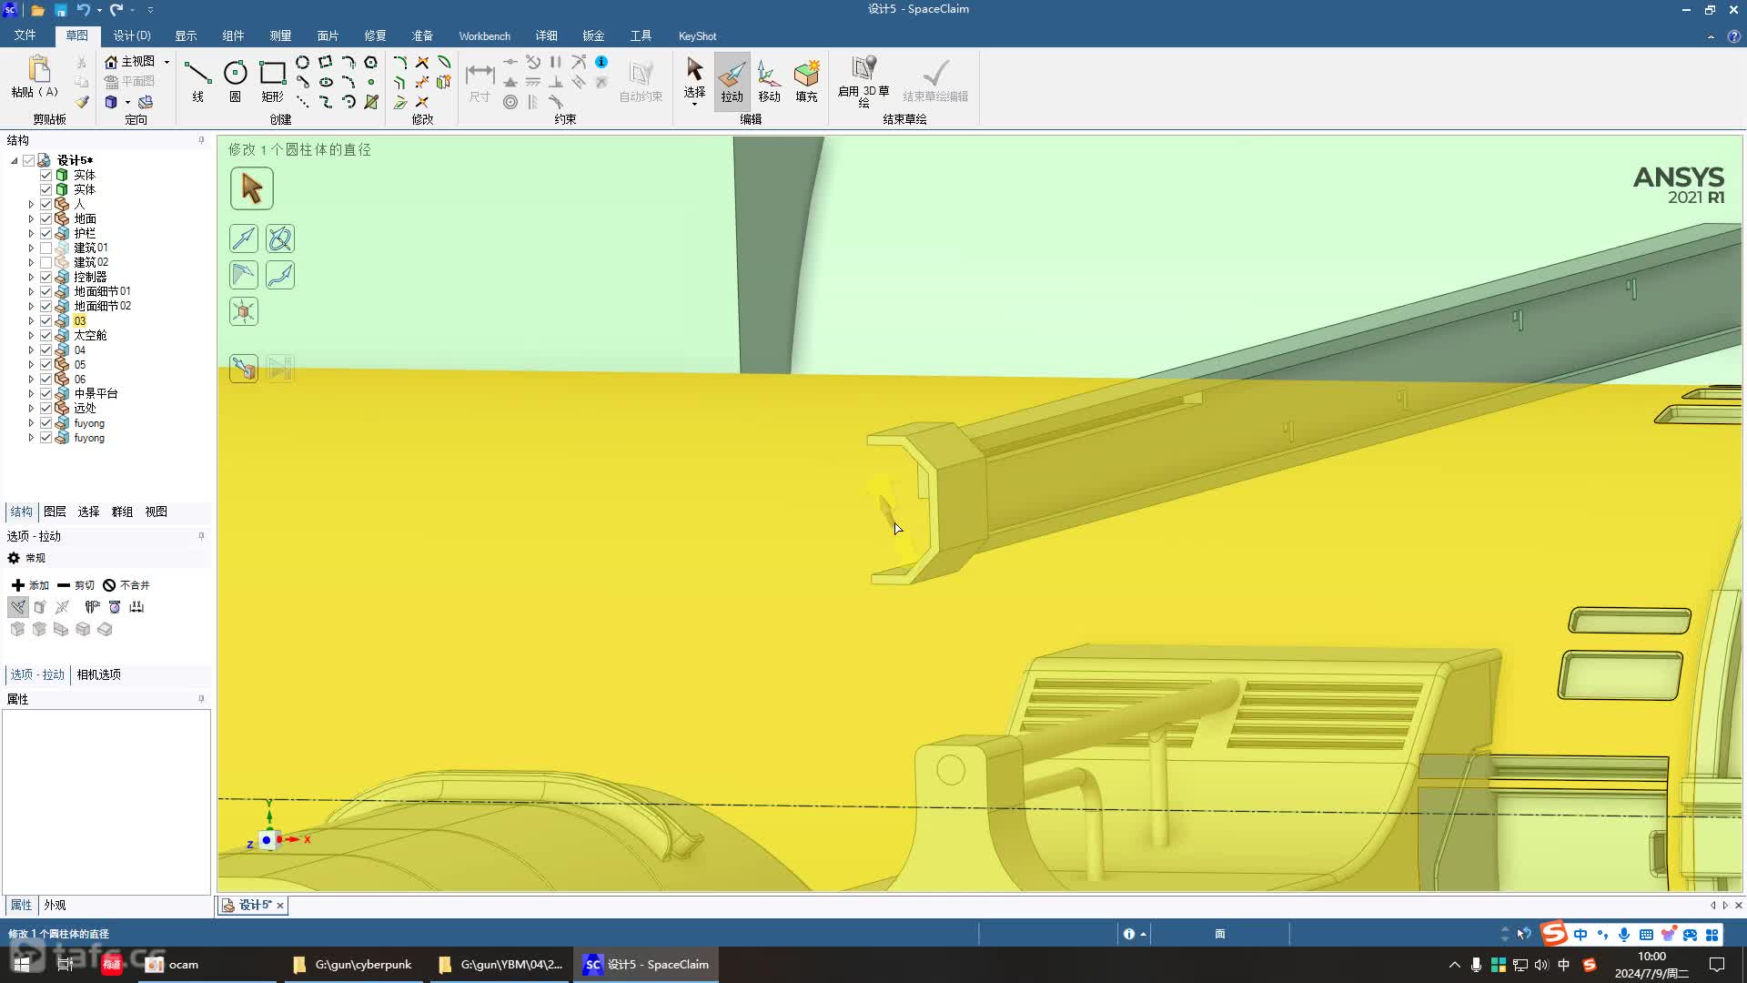Select the Circle sketch tool
This screenshot has width=1747, height=983.
(x=235, y=80)
